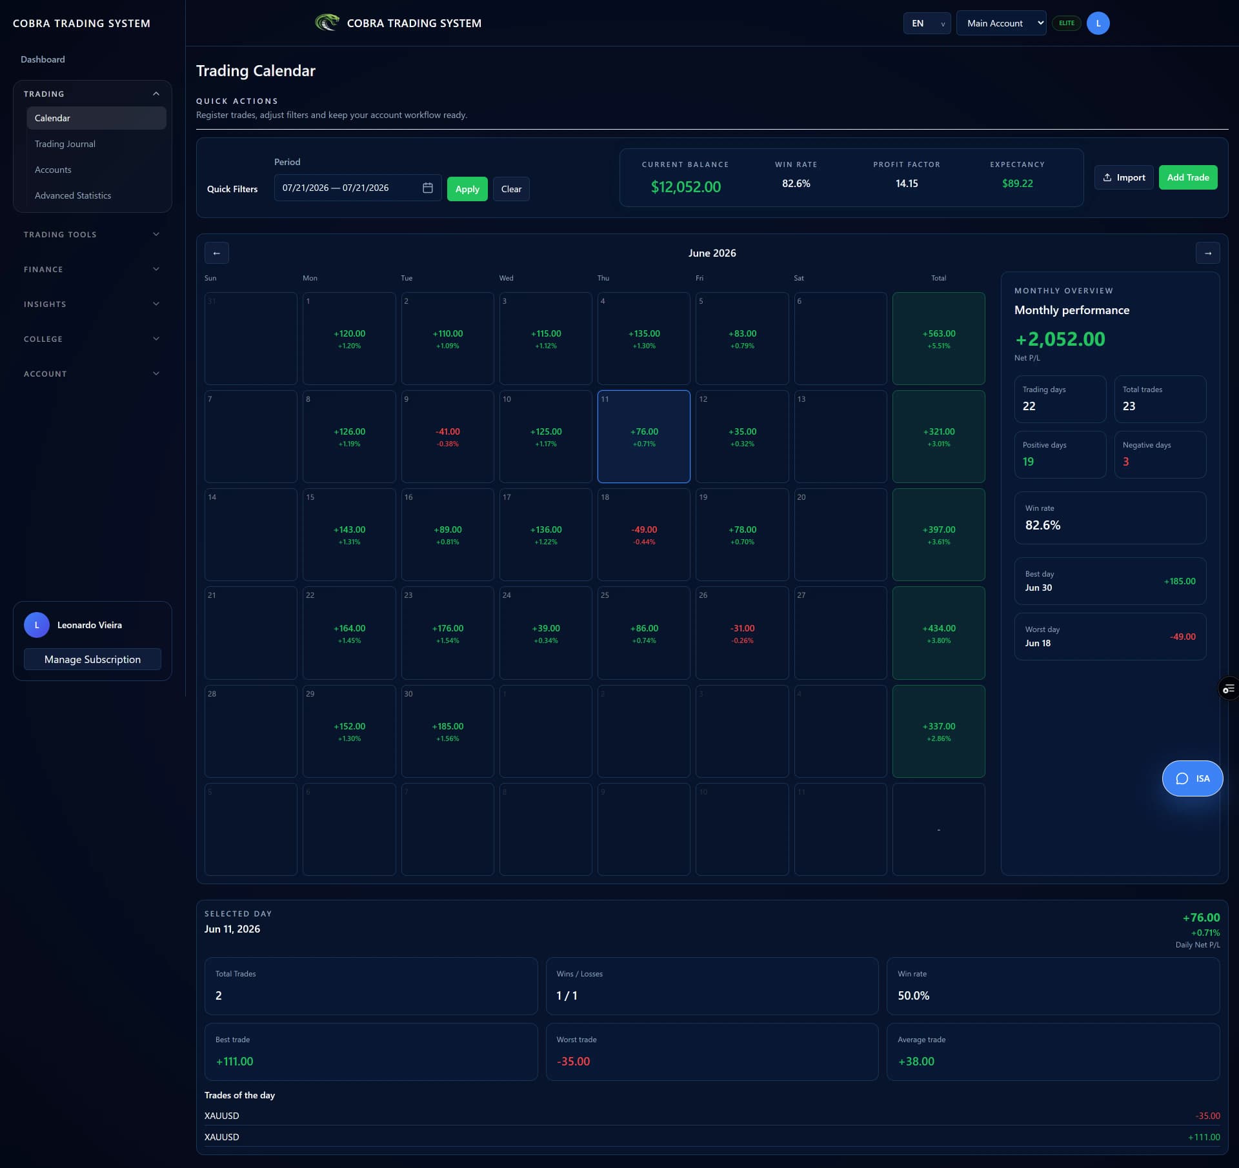
Task: Open the floating settings list icon on right edge
Action: (1228, 688)
